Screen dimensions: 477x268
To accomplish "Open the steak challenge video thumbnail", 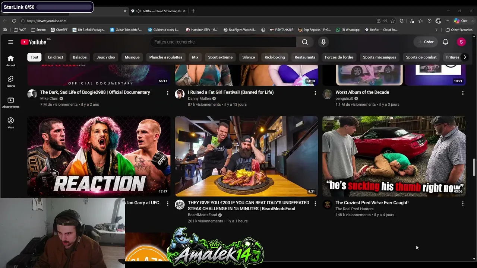I will (x=246, y=156).
